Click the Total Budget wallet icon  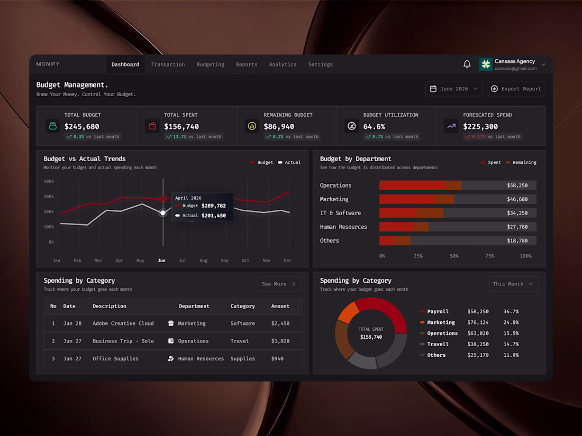pos(53,126)
